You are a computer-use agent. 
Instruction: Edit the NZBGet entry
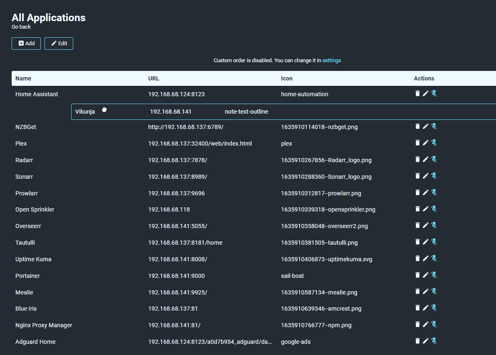point(426,126)
